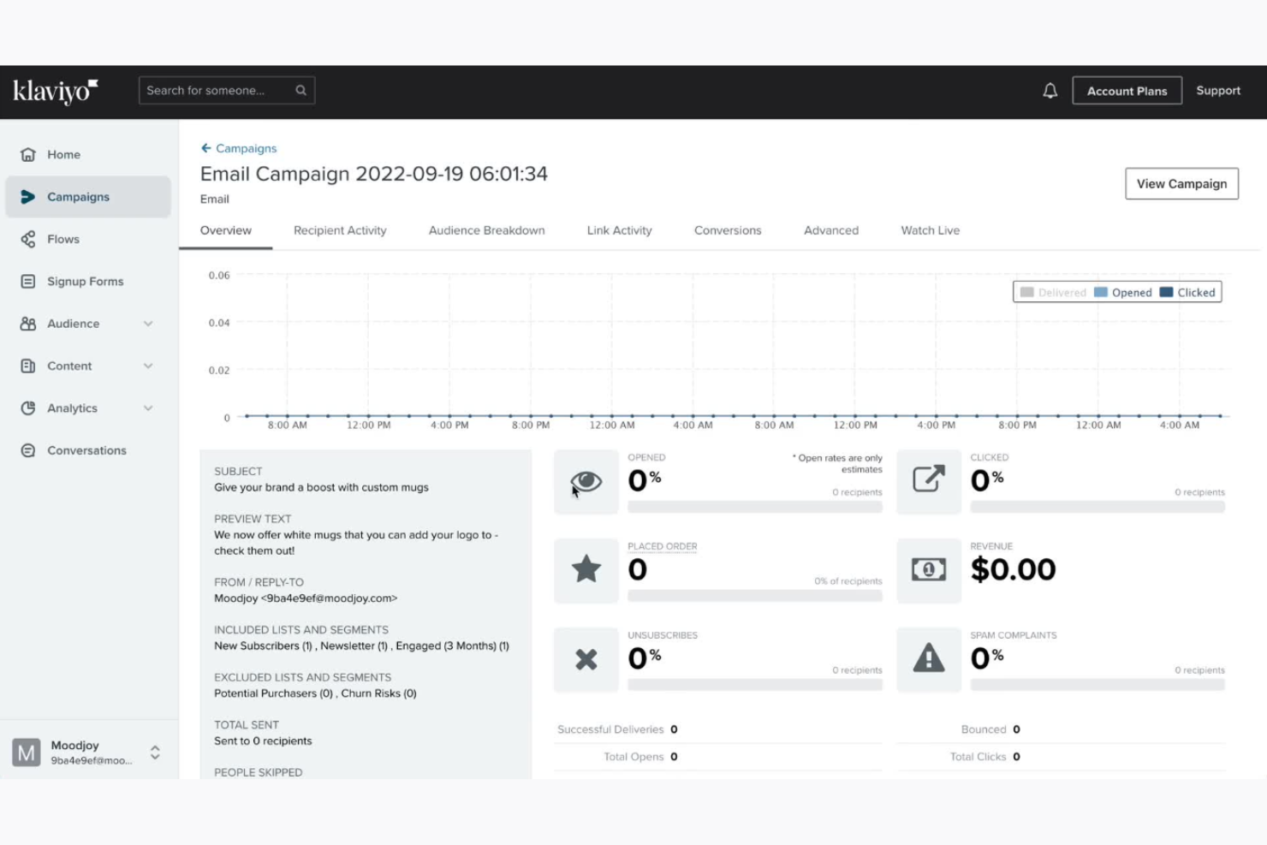Viewport: 1267px width, 845px height.
Task: Click the $0.00 revenue value
Action: point(1013,569)
